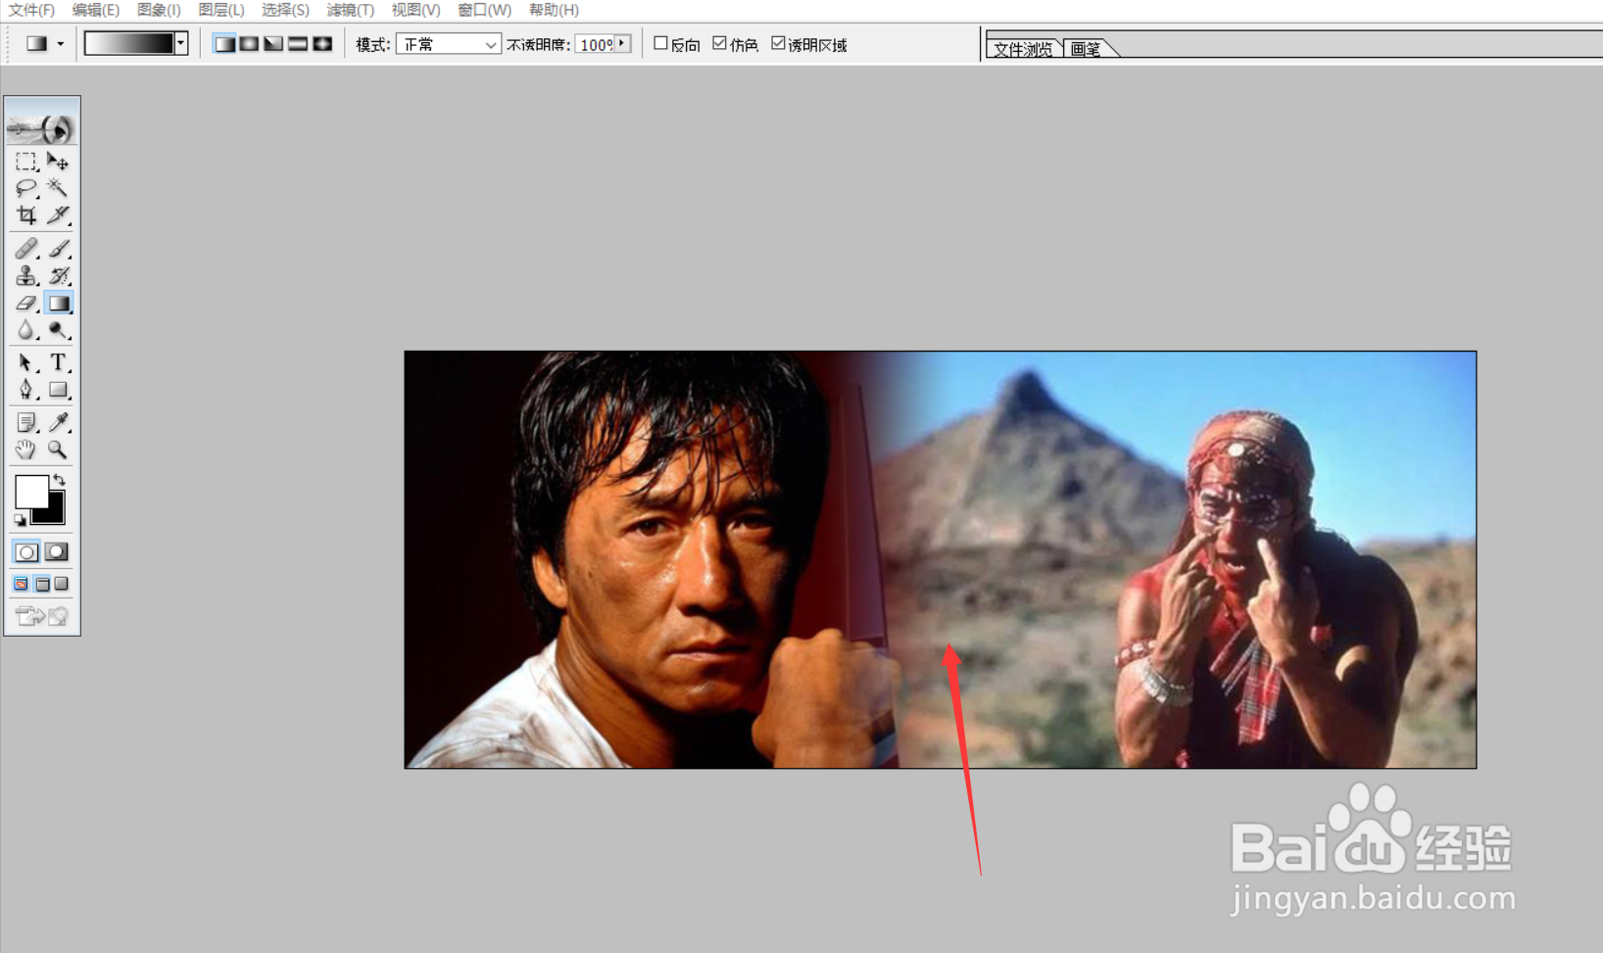Image resolution: width=1603 pixels, height=953 pixels.
Task: Choose Reflected Gradient style
Action: point(298,44)
